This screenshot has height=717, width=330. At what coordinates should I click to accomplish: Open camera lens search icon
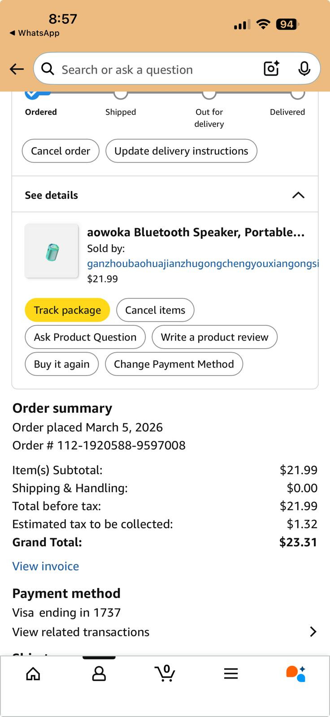tap(271, 69)
